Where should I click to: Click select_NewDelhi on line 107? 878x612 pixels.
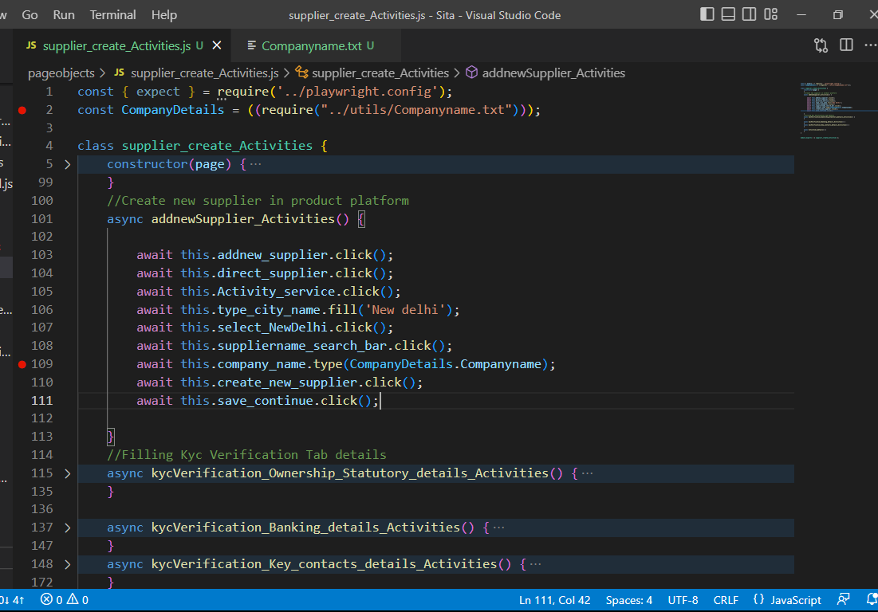272,328
